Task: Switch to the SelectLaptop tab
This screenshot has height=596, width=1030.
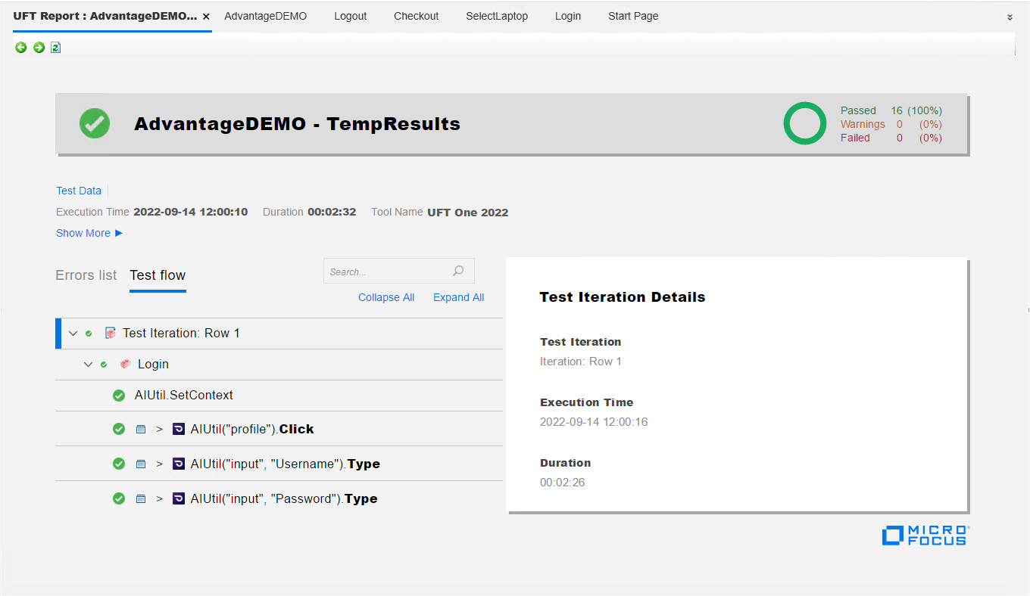Action: [x=497, y=16]
